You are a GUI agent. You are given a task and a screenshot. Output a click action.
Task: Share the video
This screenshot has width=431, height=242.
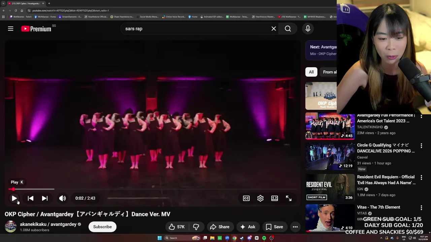[220, 227]
